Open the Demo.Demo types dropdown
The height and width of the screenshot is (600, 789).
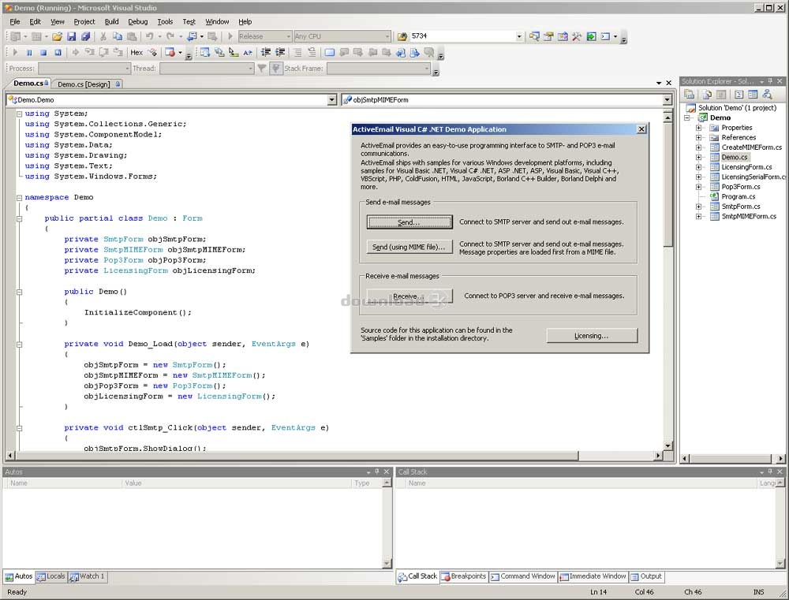coord(331,100)
